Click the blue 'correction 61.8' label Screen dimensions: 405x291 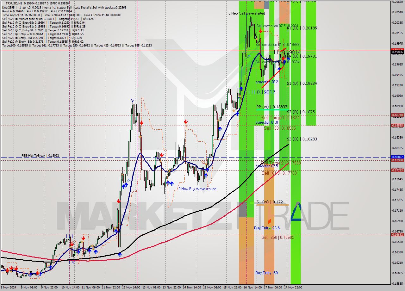pos(267,122)
